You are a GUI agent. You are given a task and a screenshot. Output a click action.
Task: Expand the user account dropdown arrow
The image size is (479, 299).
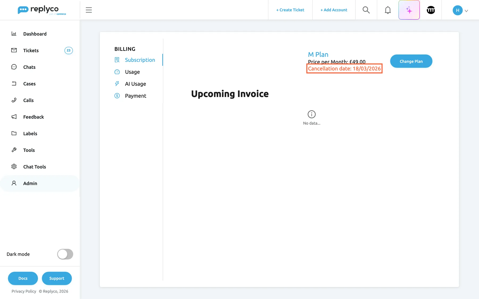[466, 11]
